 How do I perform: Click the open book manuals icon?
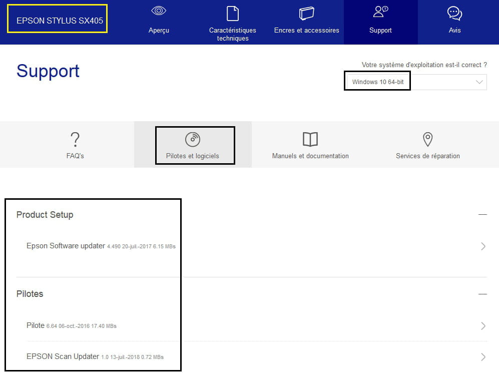[x=310, y=139]
